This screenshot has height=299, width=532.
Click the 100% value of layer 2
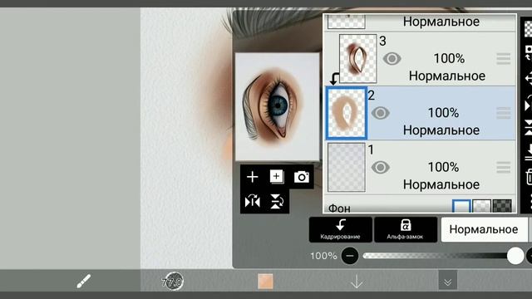pos(443,113)
